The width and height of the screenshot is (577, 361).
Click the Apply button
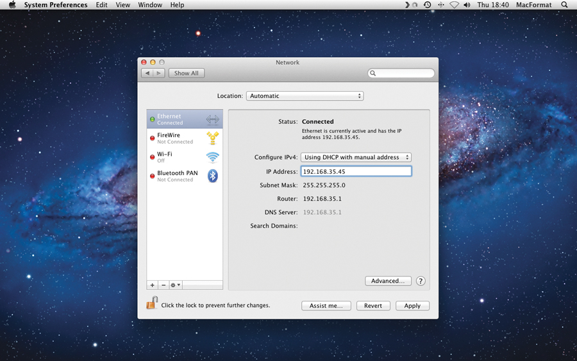coord(412,306)
